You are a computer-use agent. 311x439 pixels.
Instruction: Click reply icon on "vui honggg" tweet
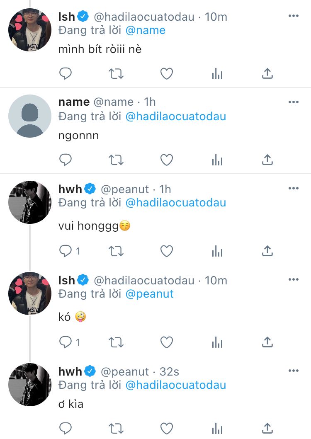pyautogui.click(x=66, y=251)
